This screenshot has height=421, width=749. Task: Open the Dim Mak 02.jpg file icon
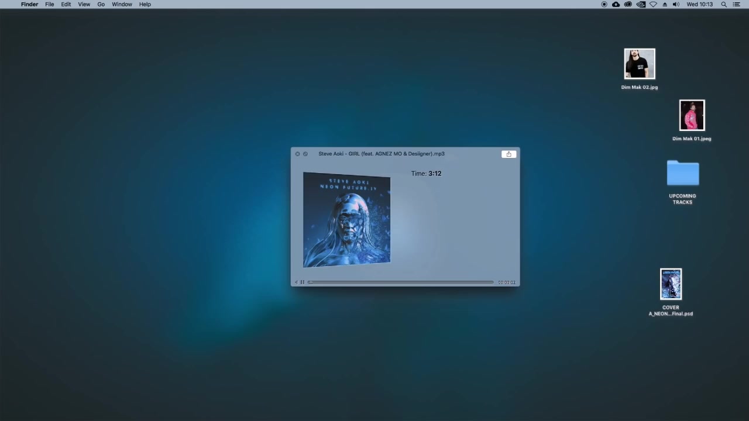[x=639, y=64]
